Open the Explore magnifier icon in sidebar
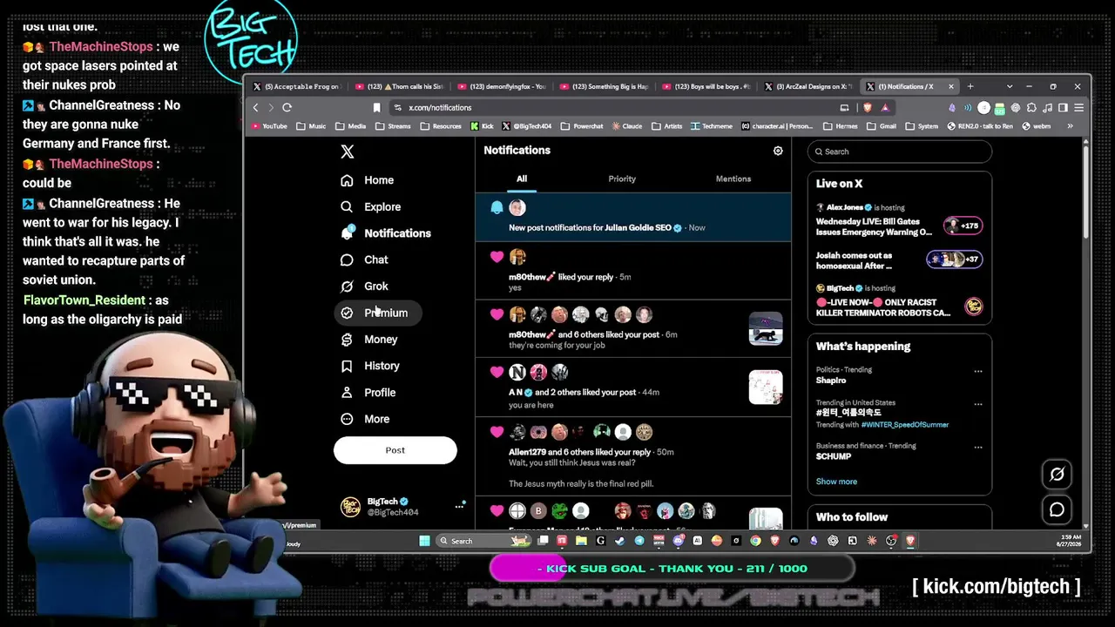Screen dimensions: 1115x627 click(347, 206)
